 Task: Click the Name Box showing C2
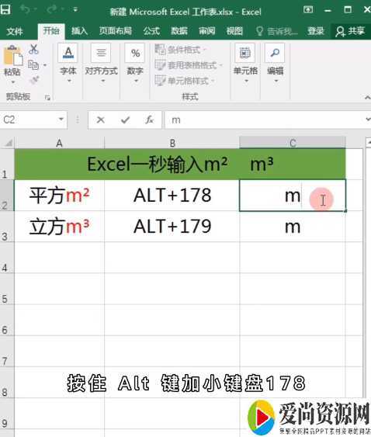(x=29, y=120)
